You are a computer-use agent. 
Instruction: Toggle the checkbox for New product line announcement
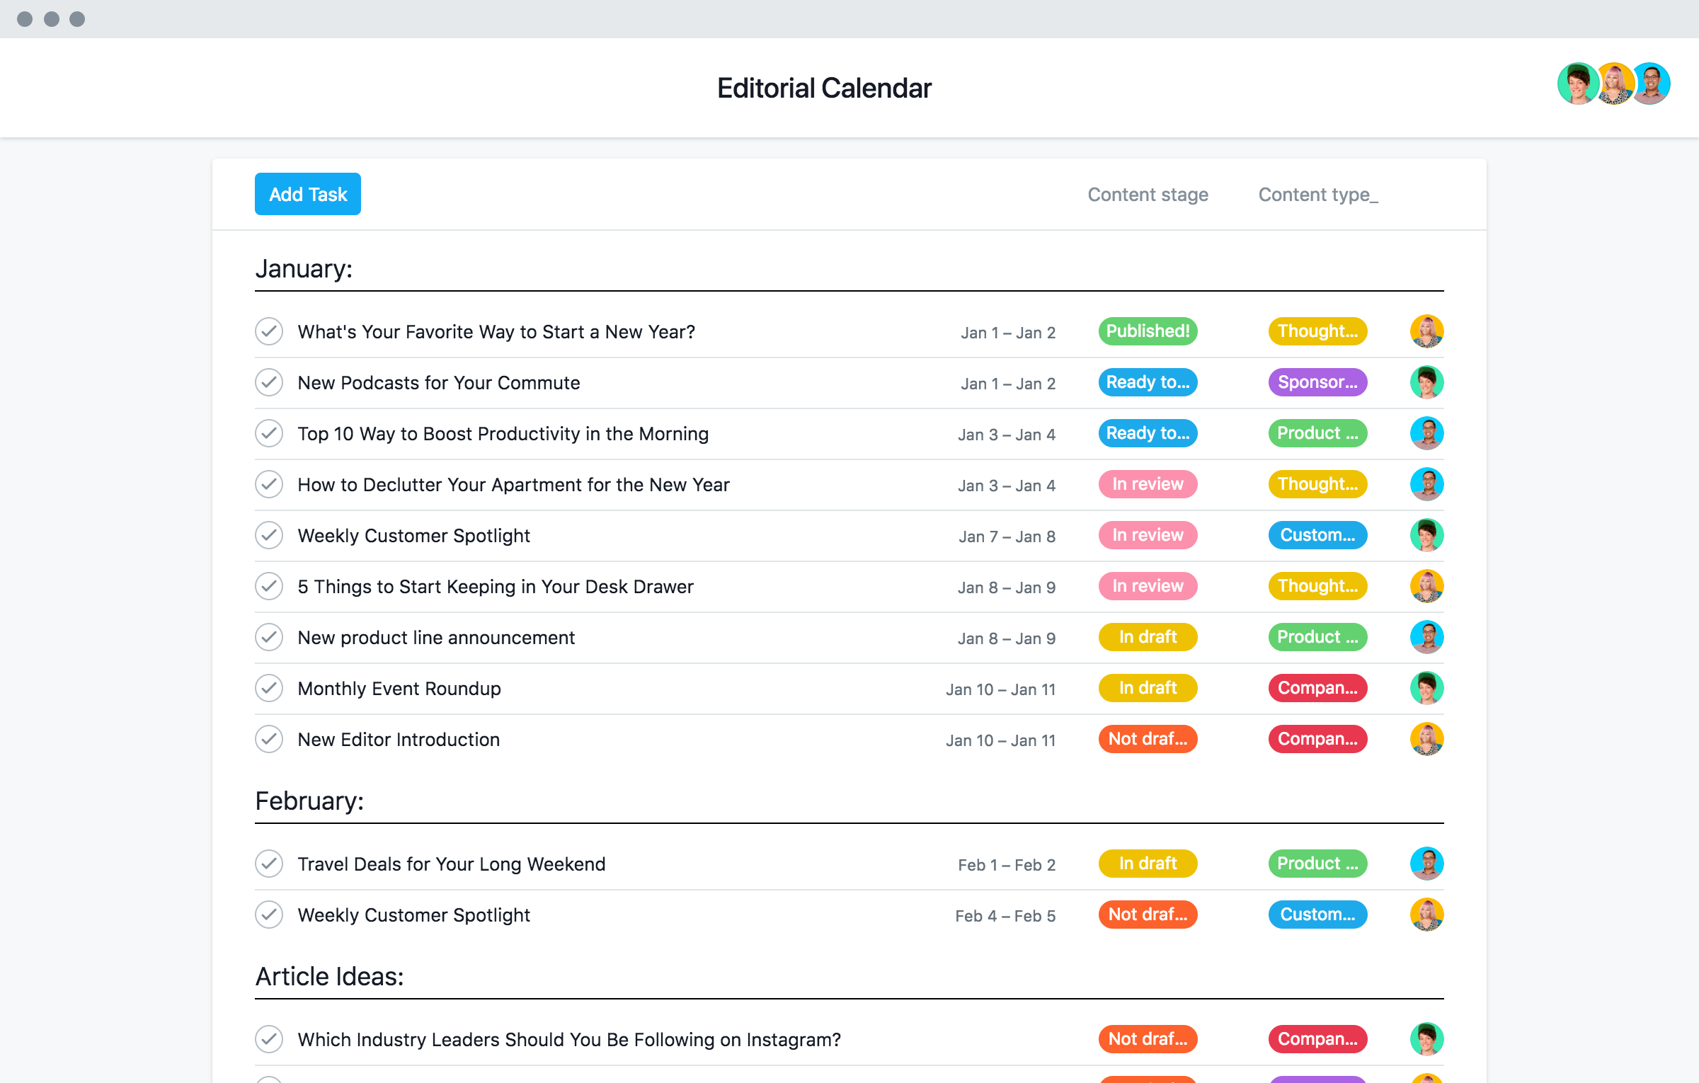click(x=271, y=636)
